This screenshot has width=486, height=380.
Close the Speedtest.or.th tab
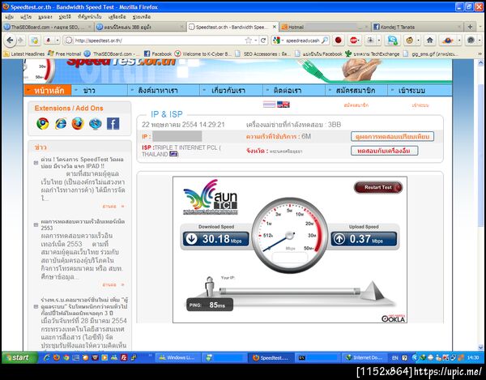coord(275,27)
